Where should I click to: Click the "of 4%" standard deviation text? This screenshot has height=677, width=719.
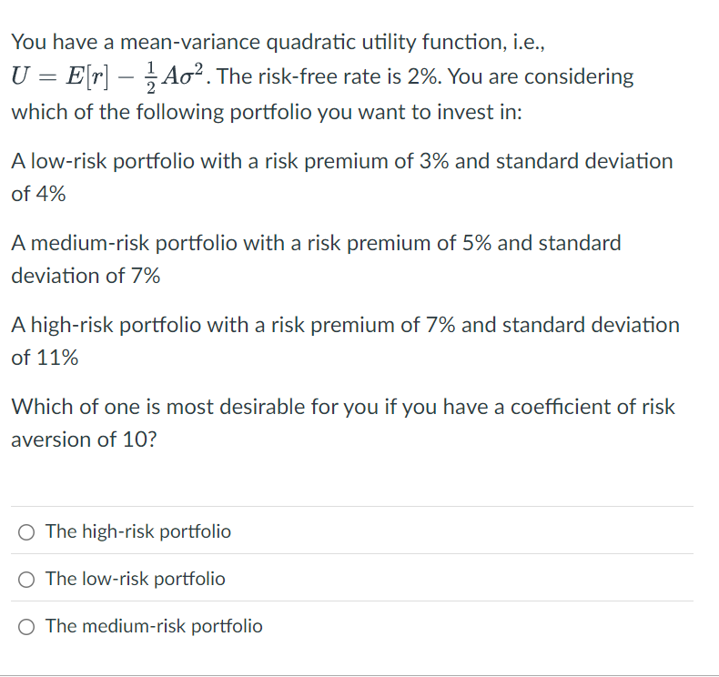(x=38, y=194)
